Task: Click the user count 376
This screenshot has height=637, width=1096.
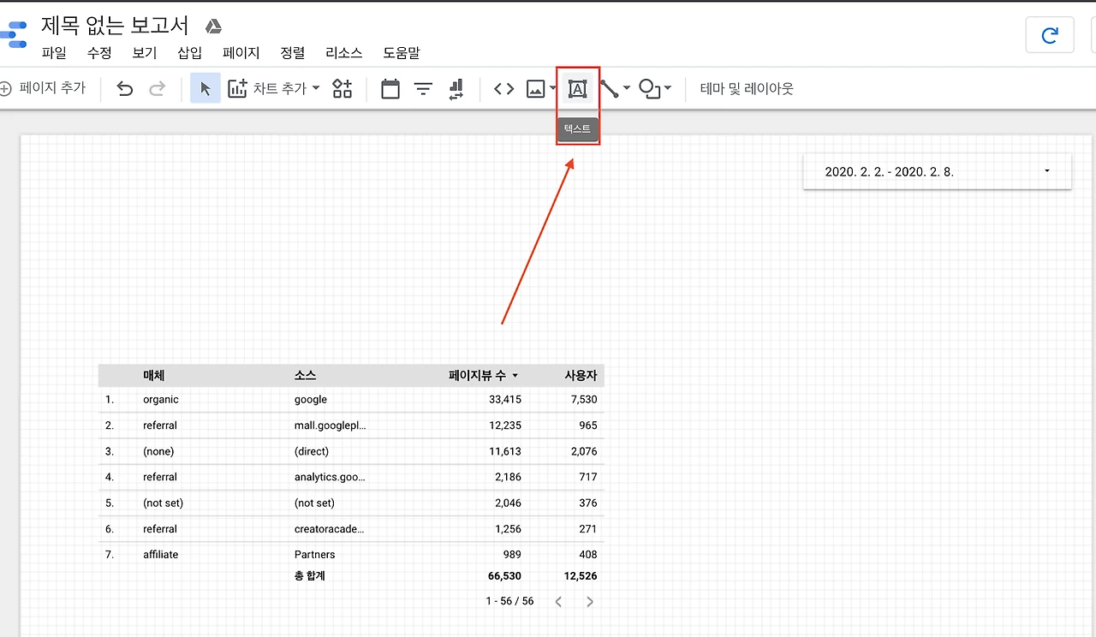Action: click(588, 503)
